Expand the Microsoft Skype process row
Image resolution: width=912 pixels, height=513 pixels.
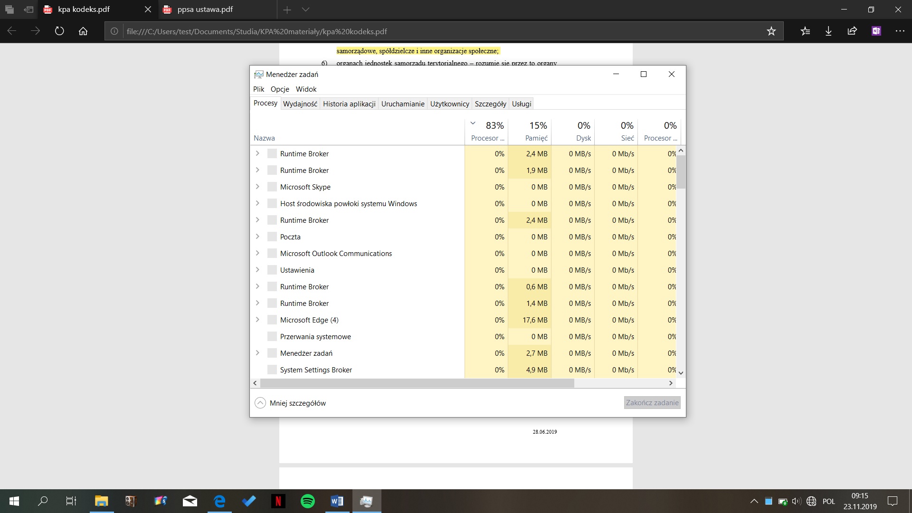[x=257, y=187]
